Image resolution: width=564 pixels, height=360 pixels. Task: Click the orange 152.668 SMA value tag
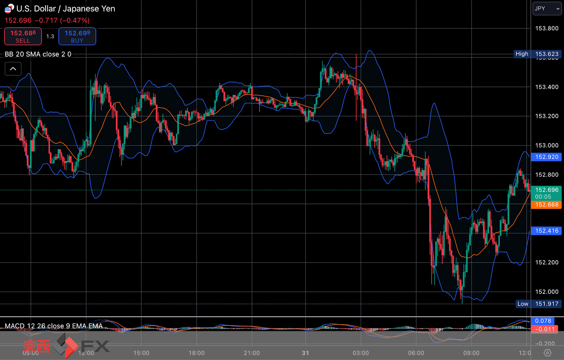tap(546, 205)
